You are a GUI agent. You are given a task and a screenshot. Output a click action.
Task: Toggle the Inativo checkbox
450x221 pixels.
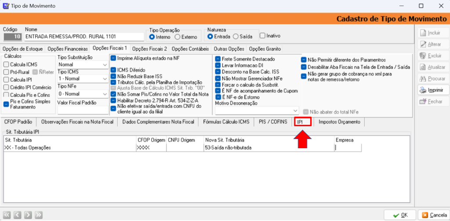262,36
